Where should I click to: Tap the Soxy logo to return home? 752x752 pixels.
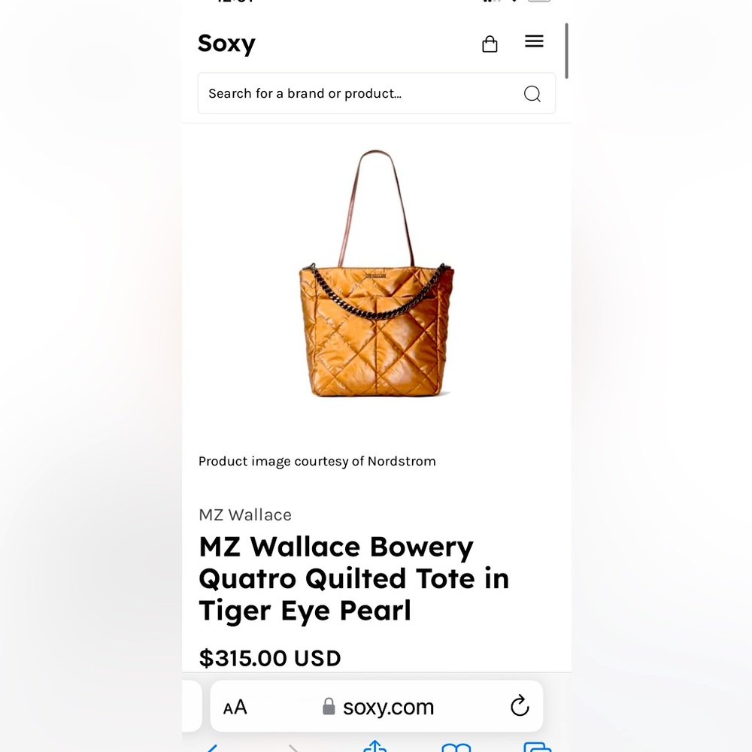tap(226, 44)
